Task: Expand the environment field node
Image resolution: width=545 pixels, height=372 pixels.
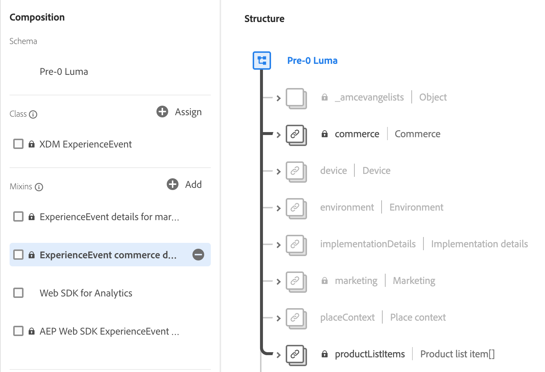Action: (278, 208)
